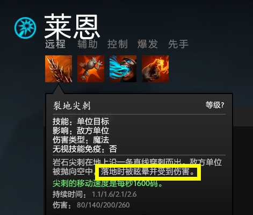
Task: Click the 先手 role tag
Action: [178, 44]
